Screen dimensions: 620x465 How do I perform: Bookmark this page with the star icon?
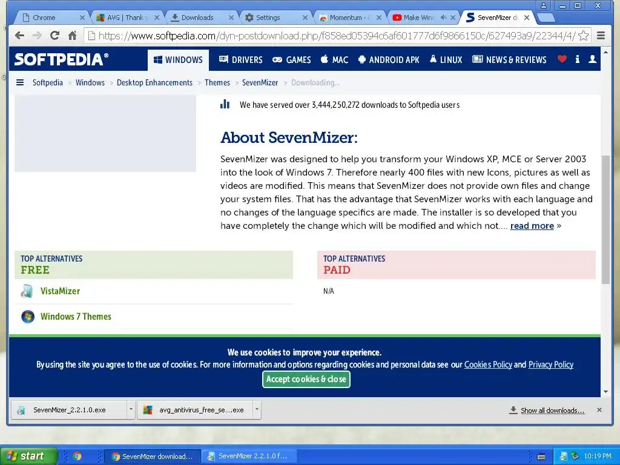click(583, 36)
